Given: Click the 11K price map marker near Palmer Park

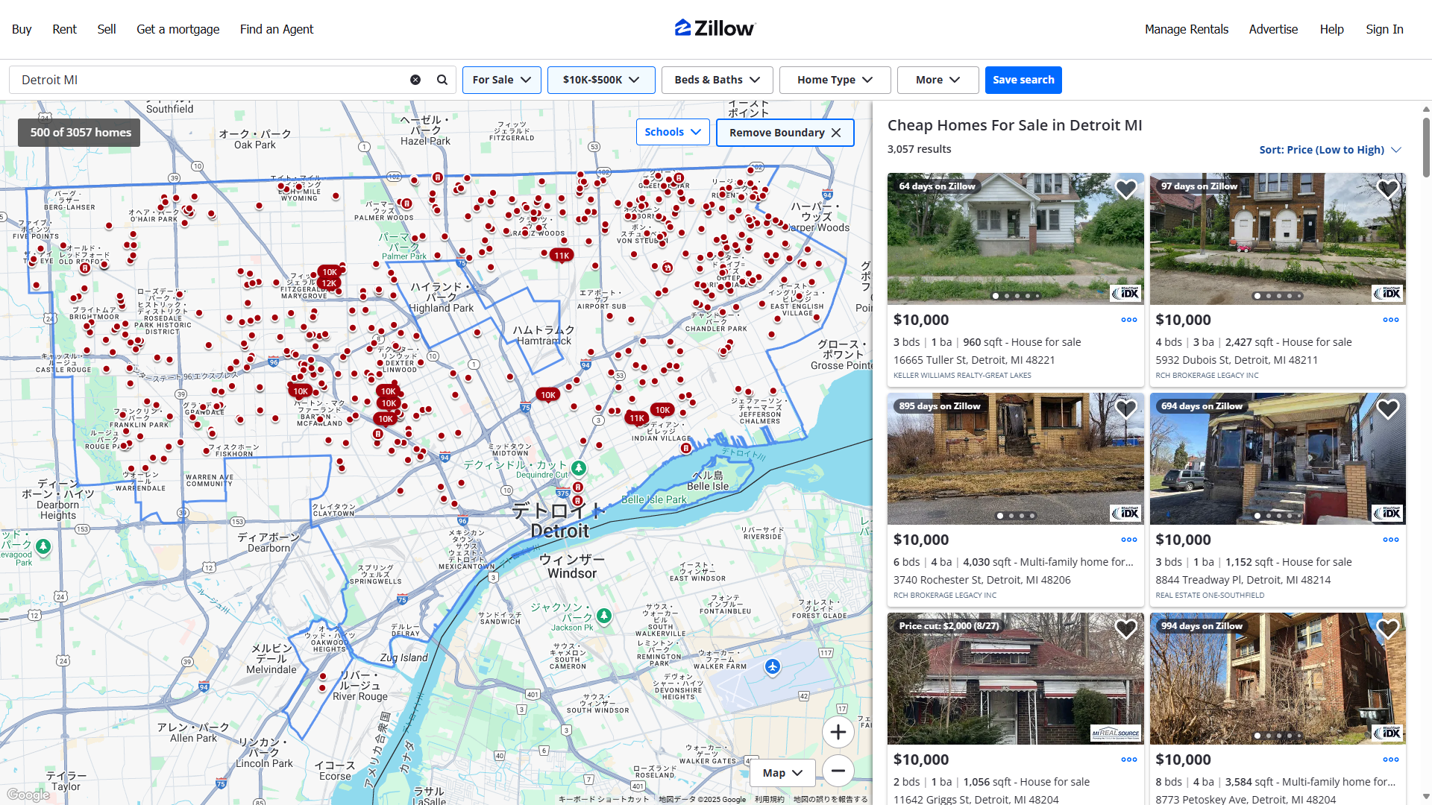Looking at the screenshot, I should coord(562,256).
